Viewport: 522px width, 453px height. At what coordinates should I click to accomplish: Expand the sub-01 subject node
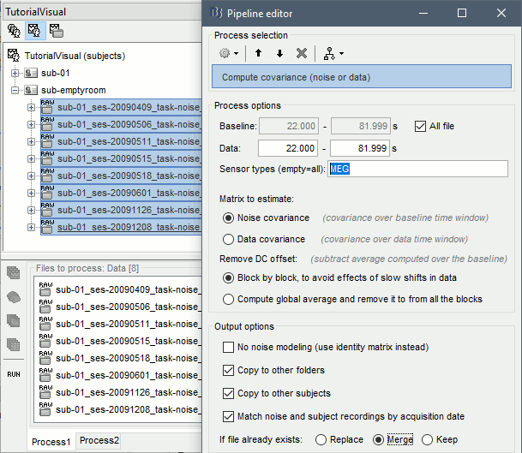(15, 73)
